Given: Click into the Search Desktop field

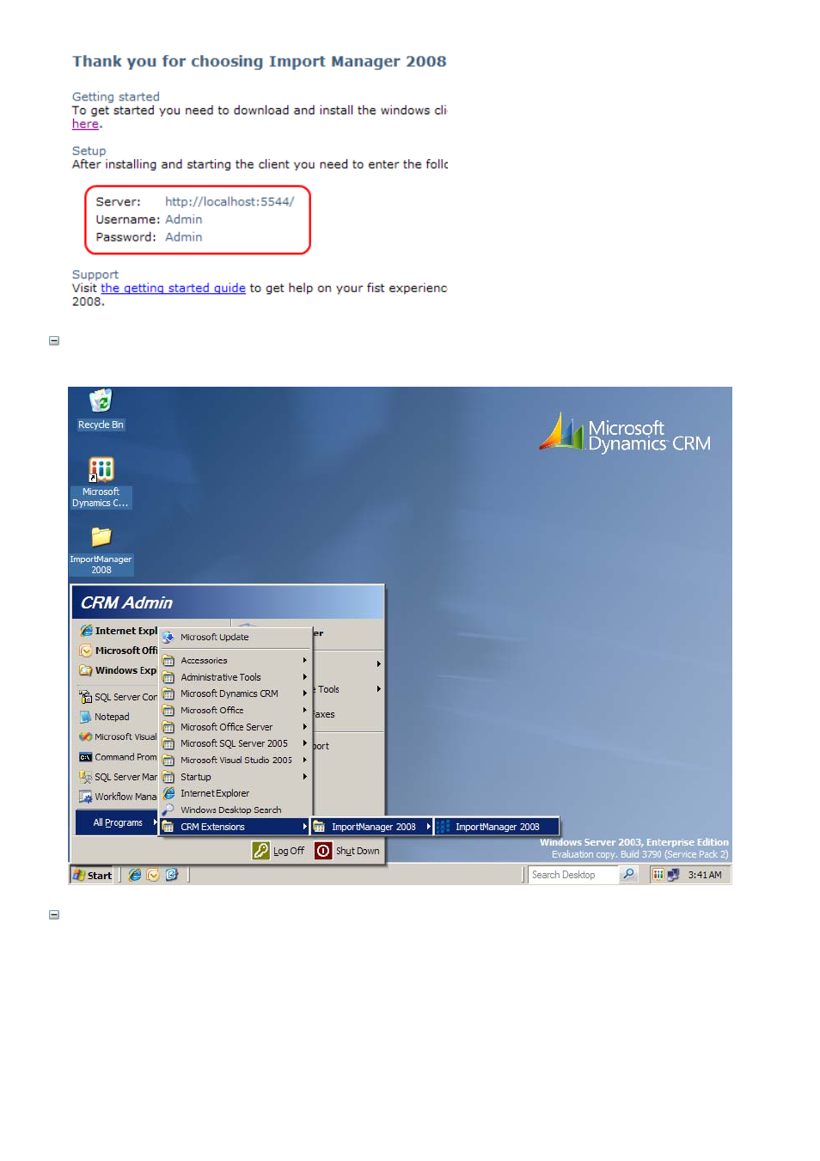Looking at the screenshot, I should coord(572,875).
